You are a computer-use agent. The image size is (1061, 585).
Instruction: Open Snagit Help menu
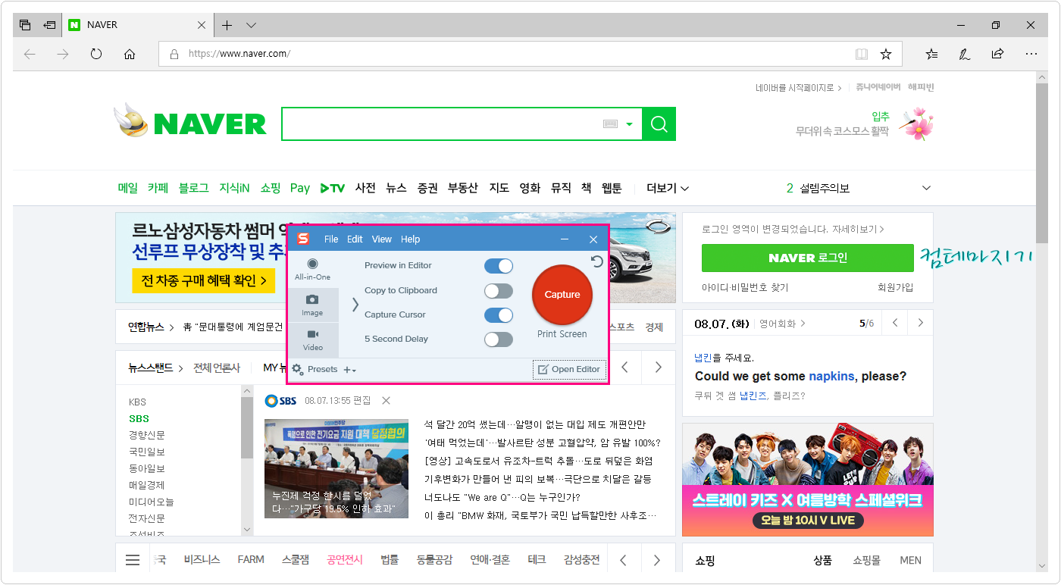click(x=411, y=239)
